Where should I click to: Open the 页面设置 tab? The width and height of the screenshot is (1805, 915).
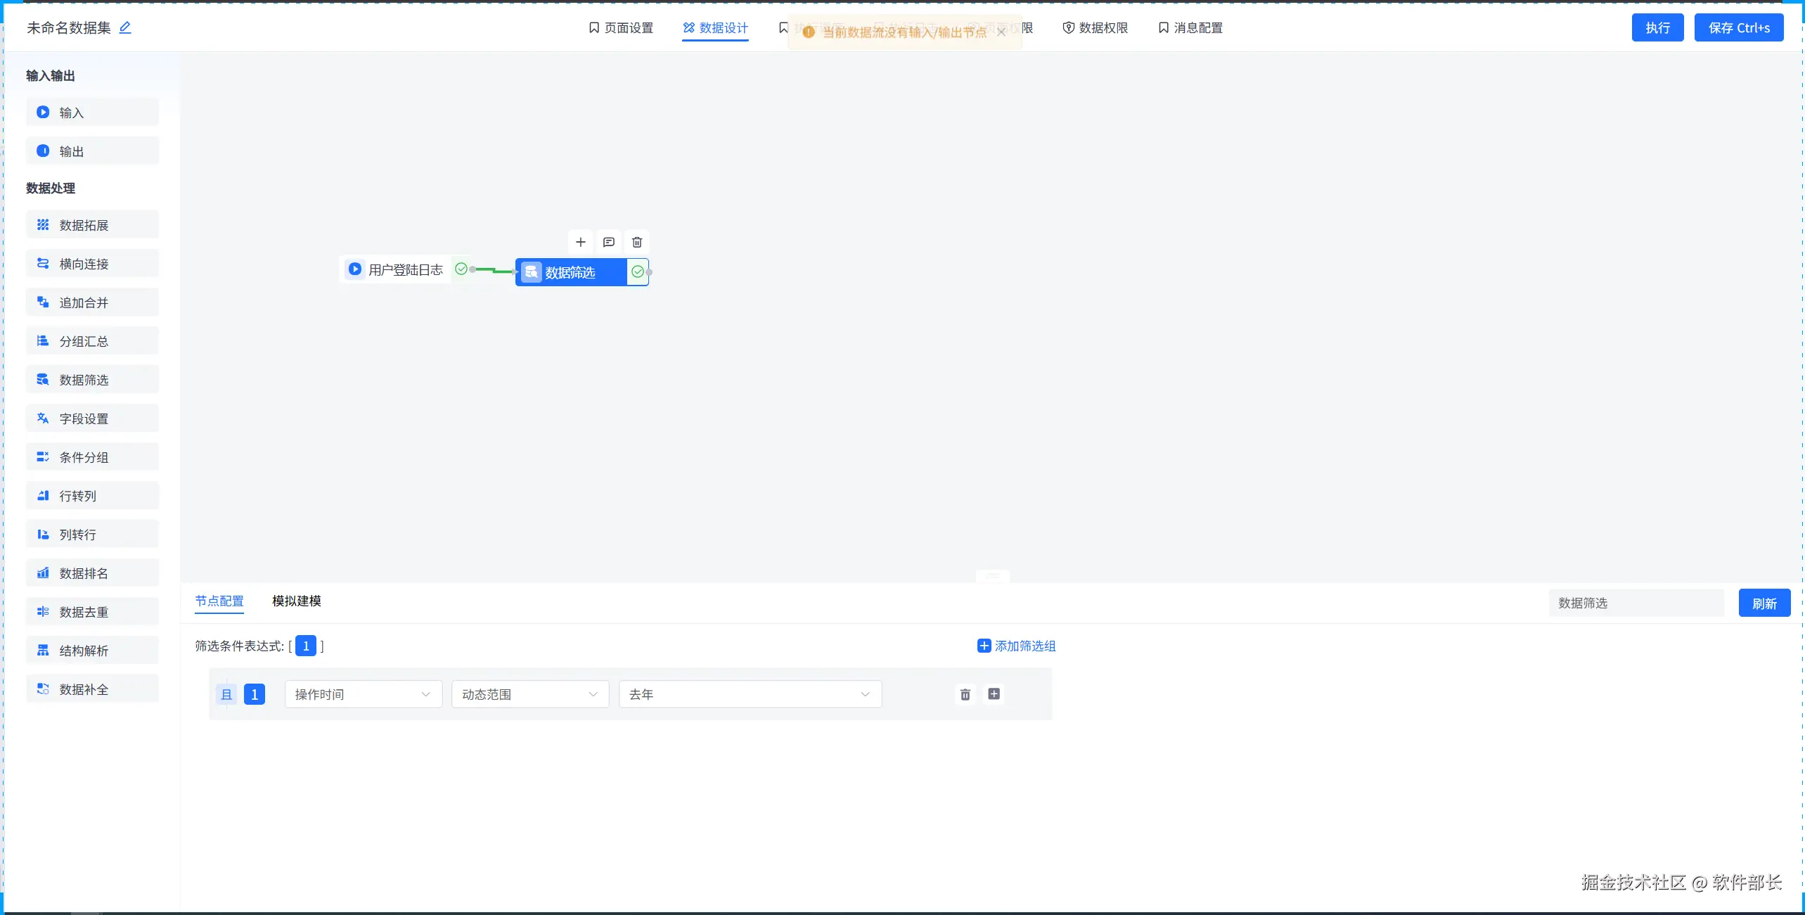[621, 28]
